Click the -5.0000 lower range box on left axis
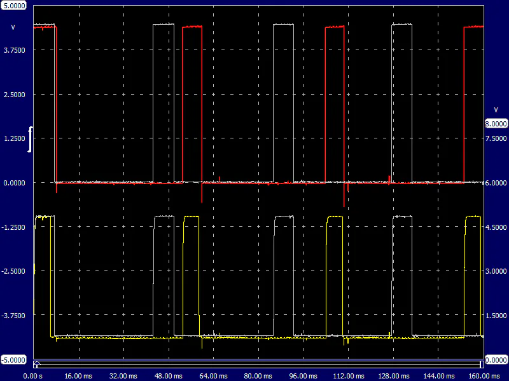The height and width of the screenshot is (381, 509). click(15, 359)
